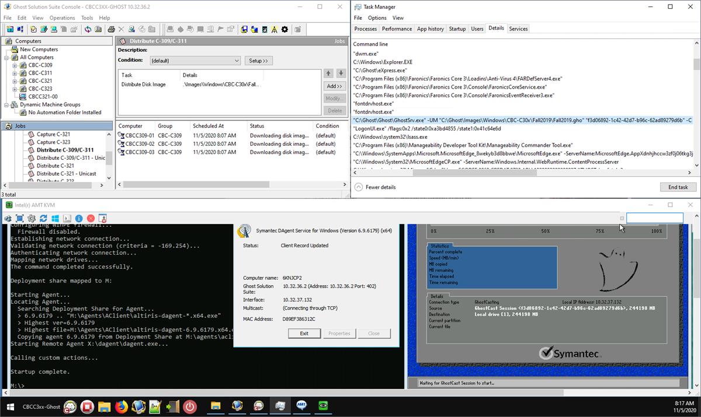
Task: Click the print icon in Ghost console toolbar
Action: [x=111, y=29]
